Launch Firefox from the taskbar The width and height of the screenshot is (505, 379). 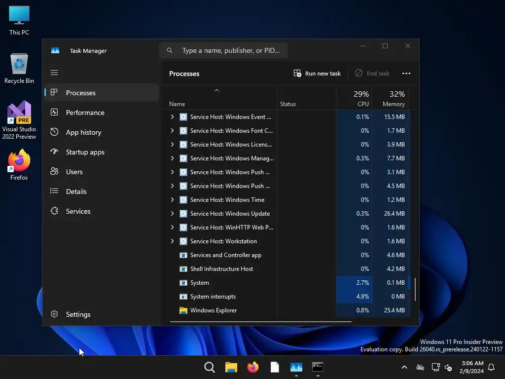click(253, 367)
